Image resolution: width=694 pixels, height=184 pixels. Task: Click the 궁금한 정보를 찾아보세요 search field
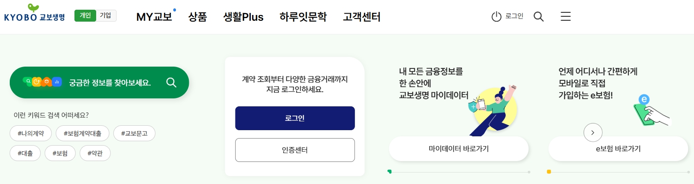(99, 83)
